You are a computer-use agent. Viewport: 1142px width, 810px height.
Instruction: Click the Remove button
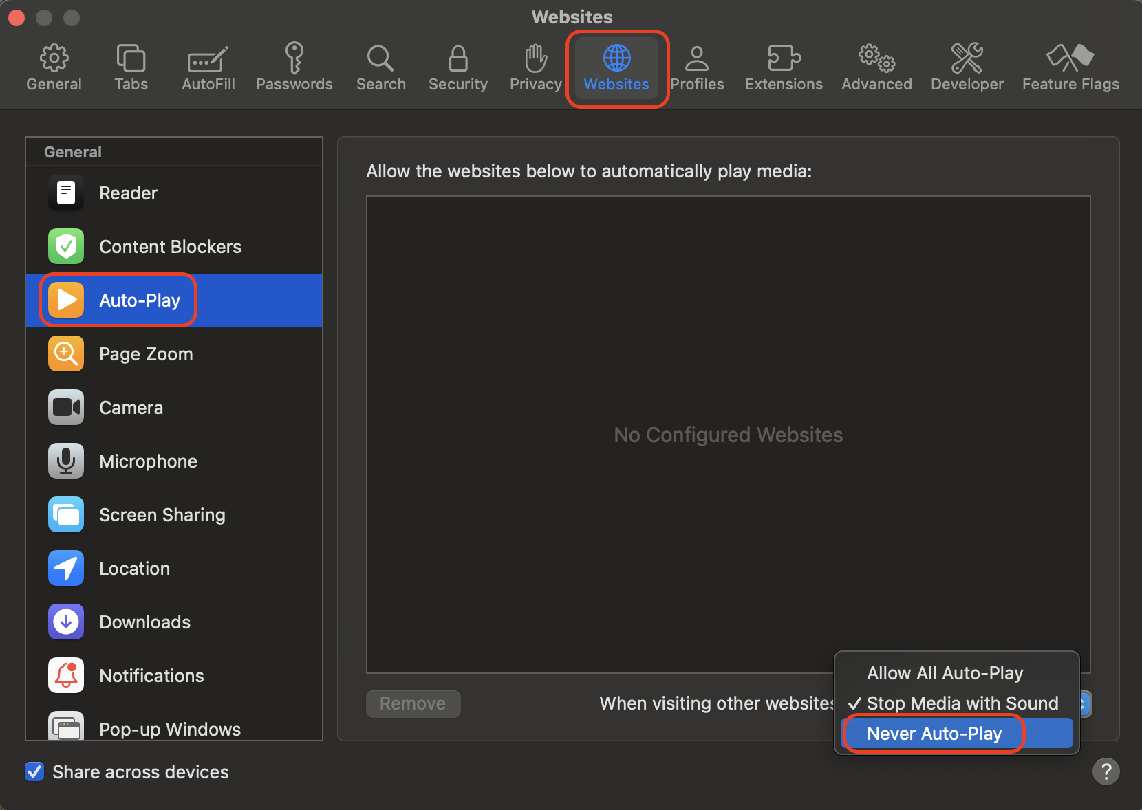tap(413, 703)
